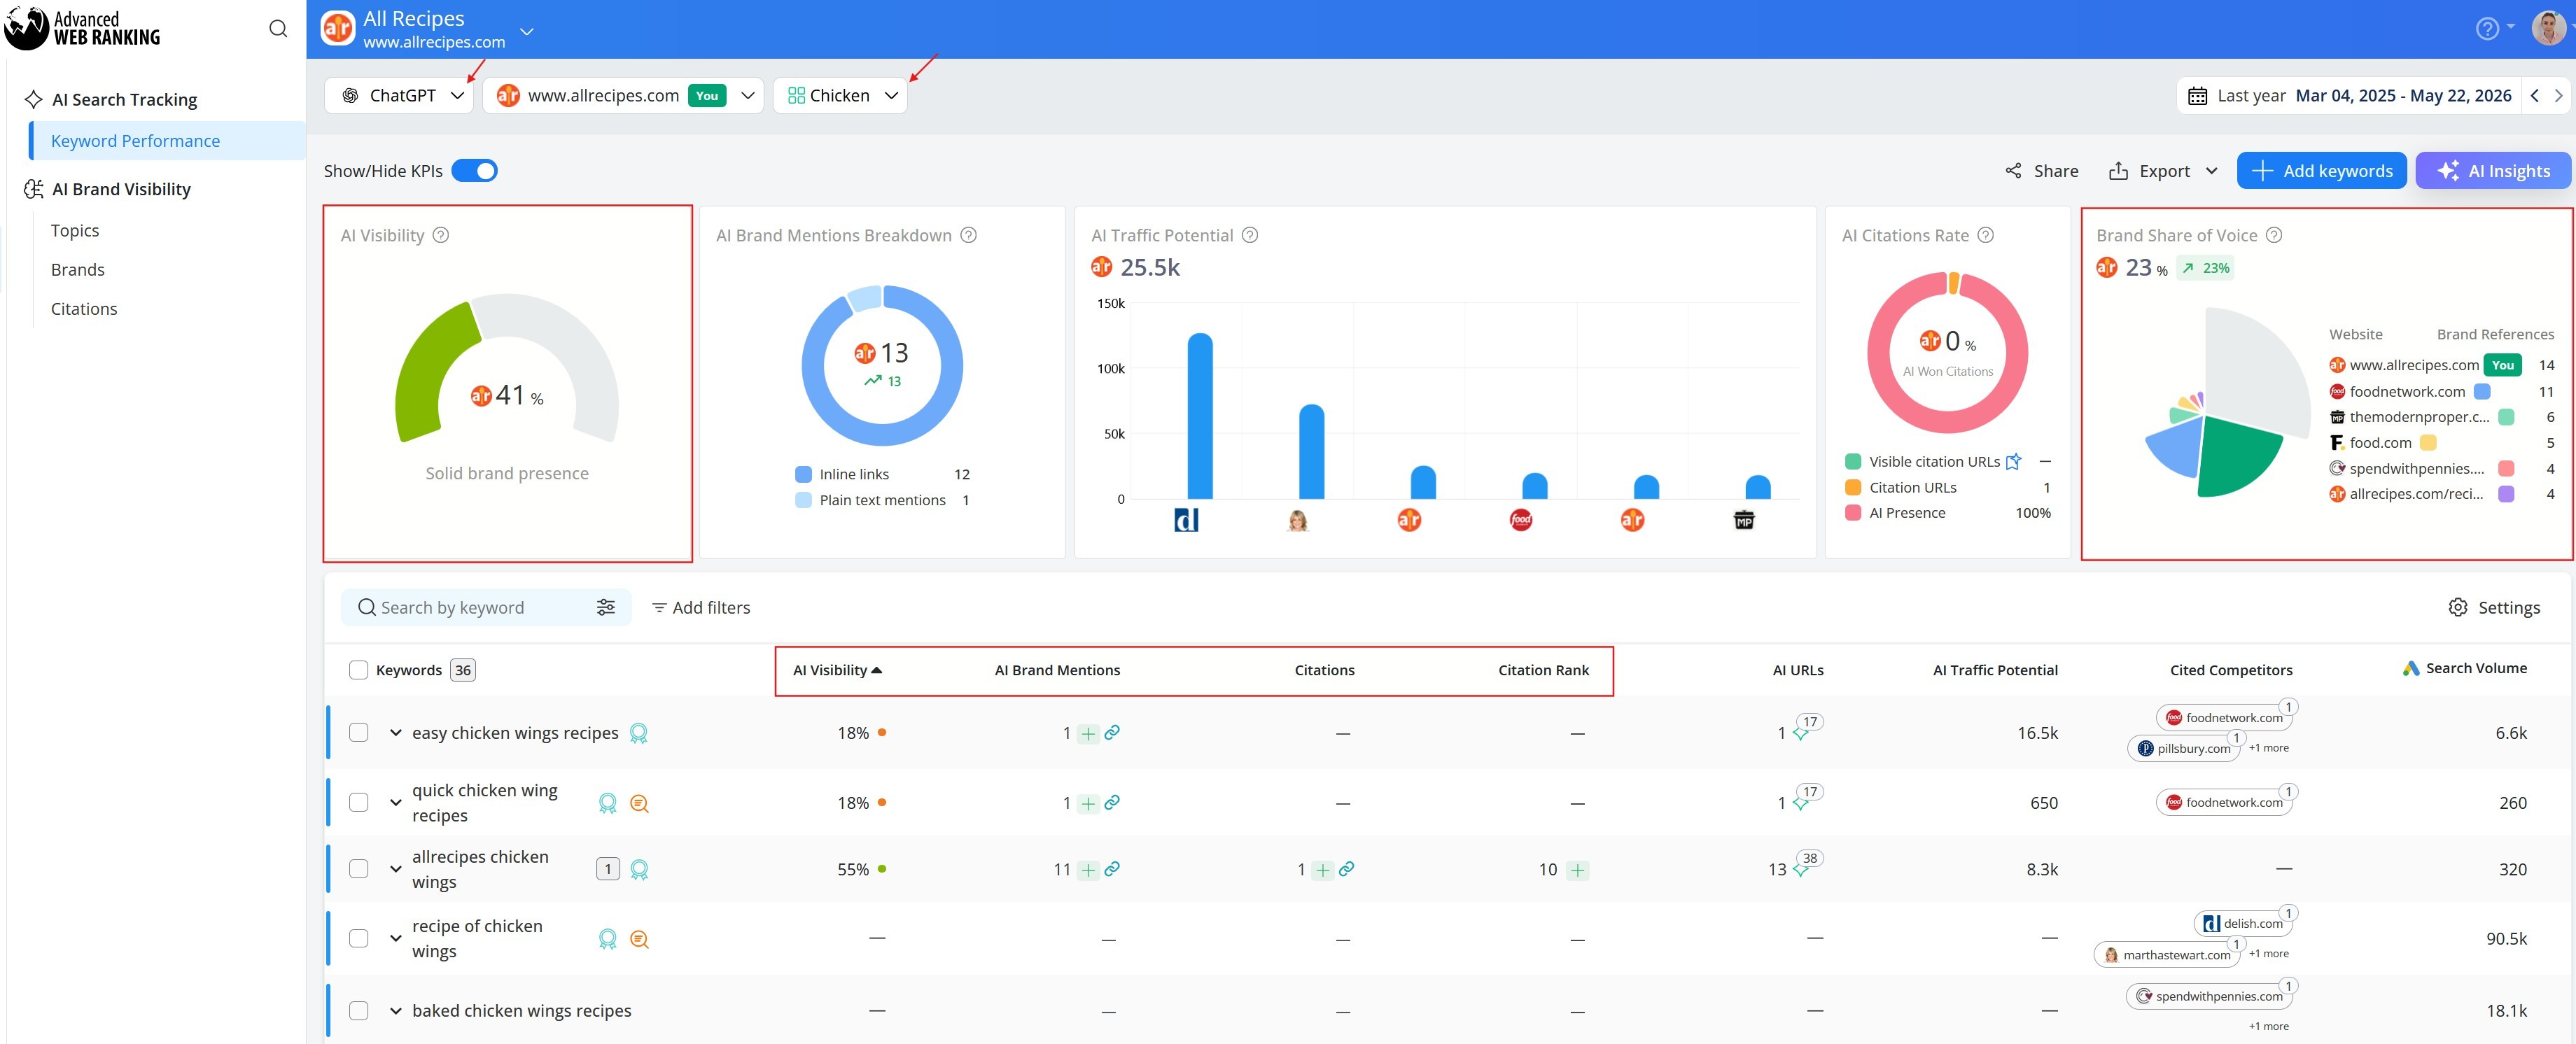Open the All Recipes project switcher chevron
The image size is (2576, 1044).
click(527, 32)
